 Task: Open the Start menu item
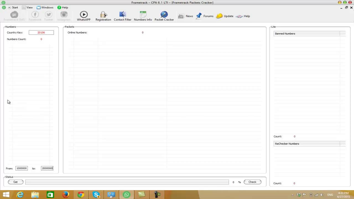[13, 7]
